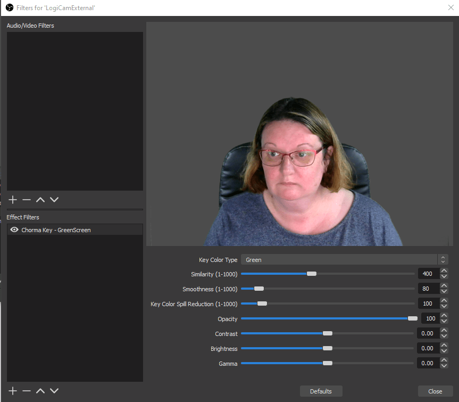
Task: Click the Opacity slider handle
Action: pyautogui.click(x=412, y=318)
